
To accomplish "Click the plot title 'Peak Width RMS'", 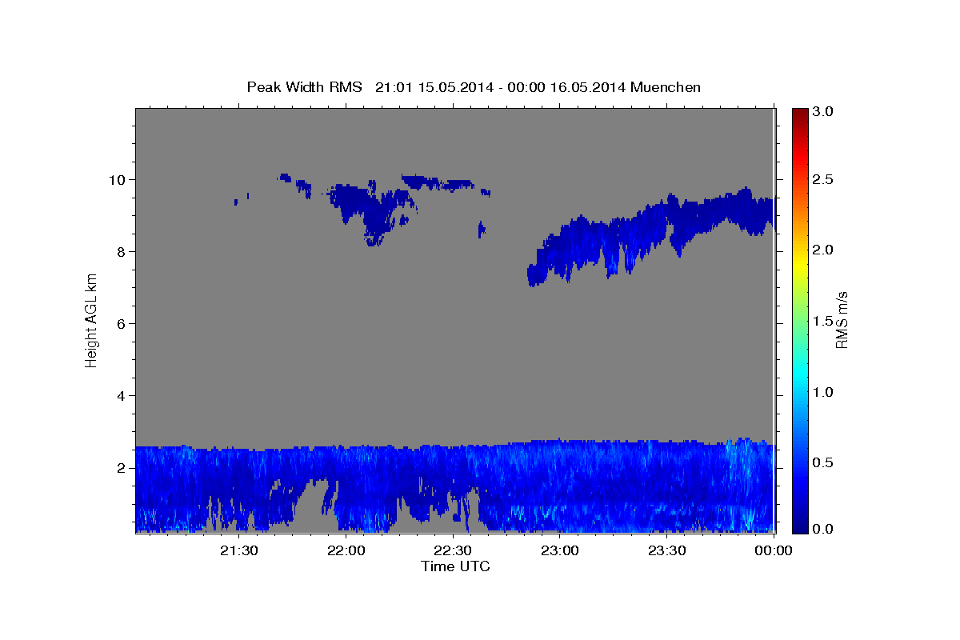I will pyautogui.click(x=304, y=87).
